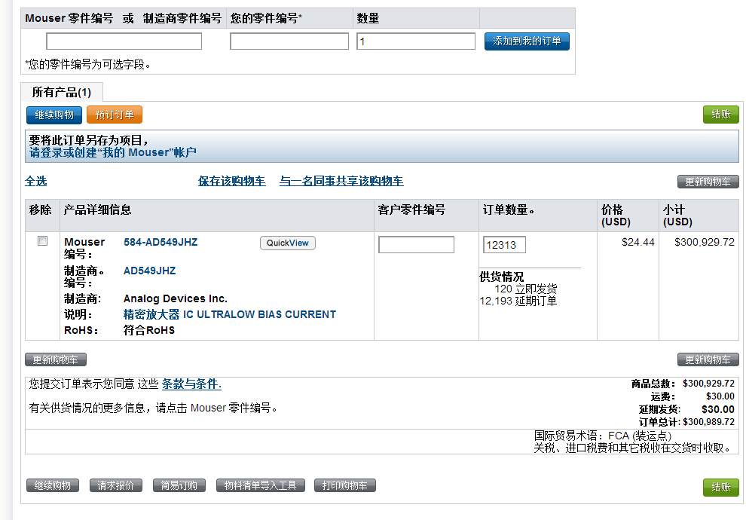Click the order total $300,989.72

(x=708, y=422)
